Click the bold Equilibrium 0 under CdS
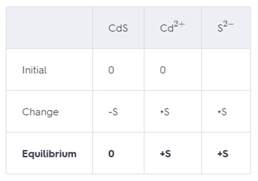Screen dimensions: 258x181 point(111,154)
